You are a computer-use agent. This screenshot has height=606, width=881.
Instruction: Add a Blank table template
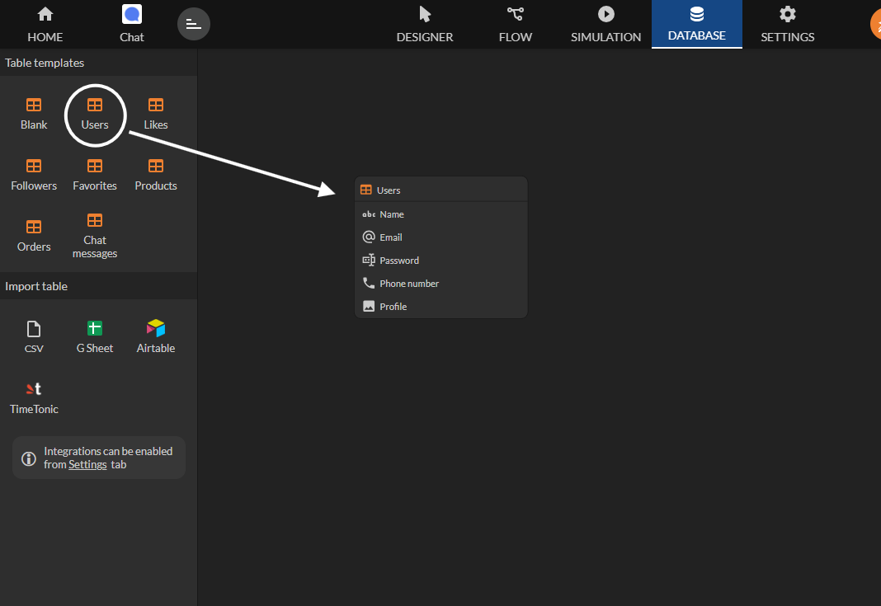(x=34, y=114)
